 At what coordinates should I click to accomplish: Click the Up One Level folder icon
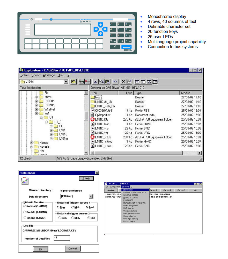coord(74,82)
